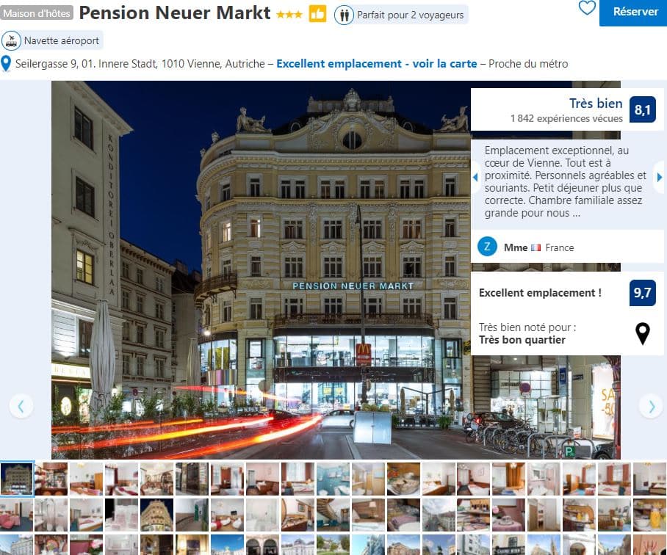Select the blue bathroom thumbnail
667x555 pixels.
(x=333, y=479)
